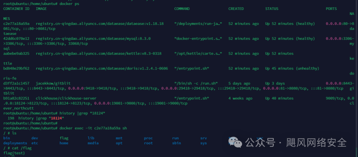Click the 'docker exec -it' command line
The width and height of the screenshot is (358, 157).
(93, 128)
